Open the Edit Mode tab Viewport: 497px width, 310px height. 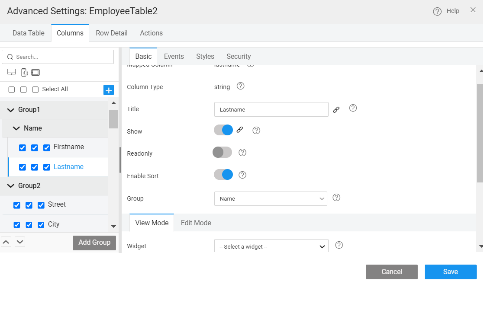(x=196, y=223)
